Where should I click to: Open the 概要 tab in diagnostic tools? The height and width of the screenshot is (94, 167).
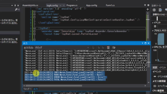coord(155,67)
